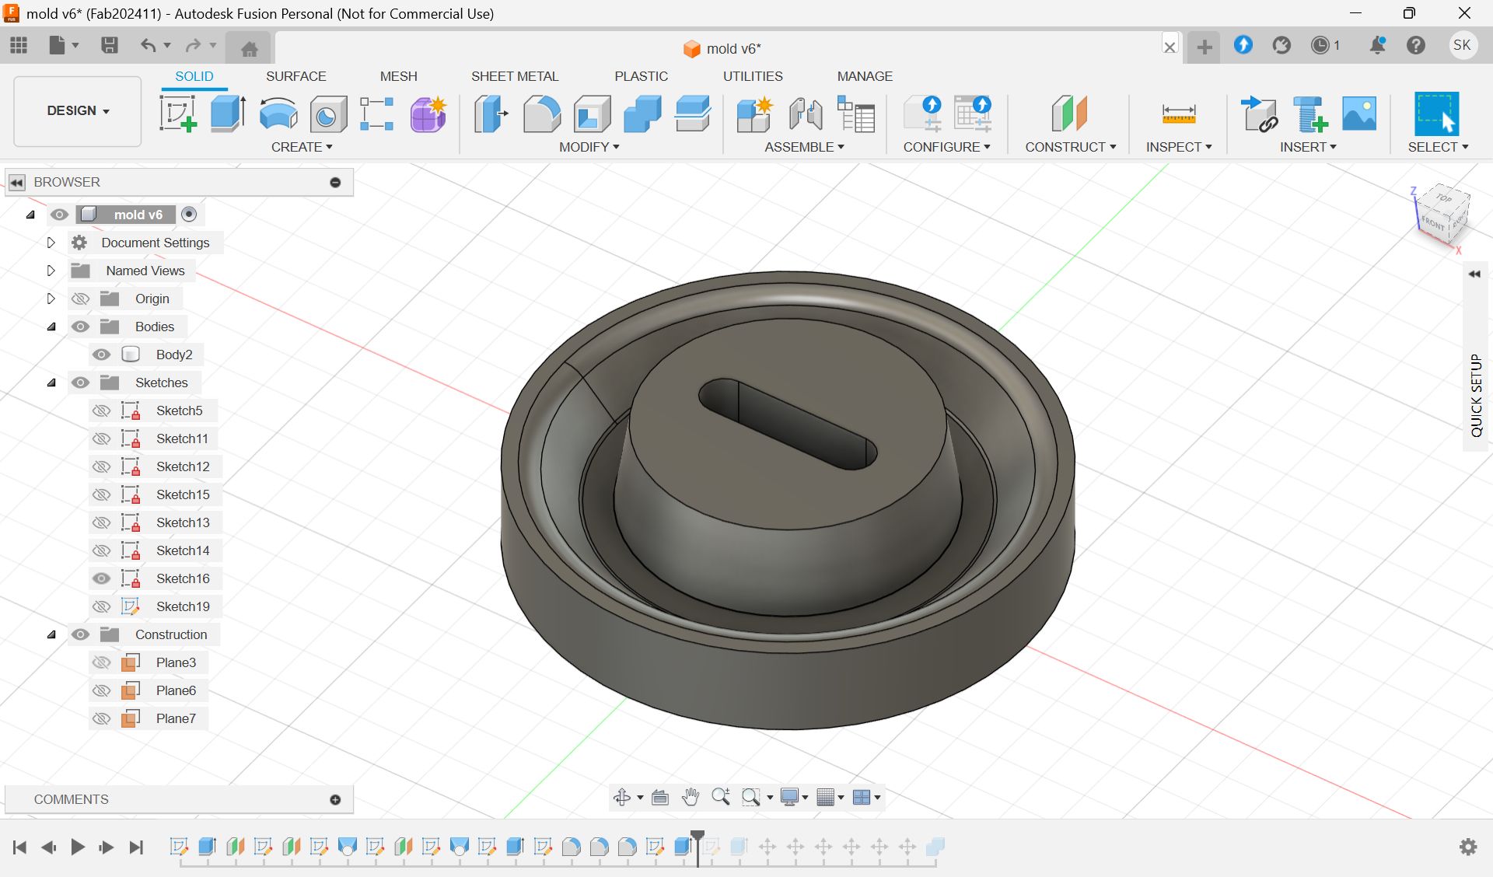Select the Rectangular Pattern tool
This screenshot has width=1493, height=877.
pyautogui.click(x=377, y=114)
